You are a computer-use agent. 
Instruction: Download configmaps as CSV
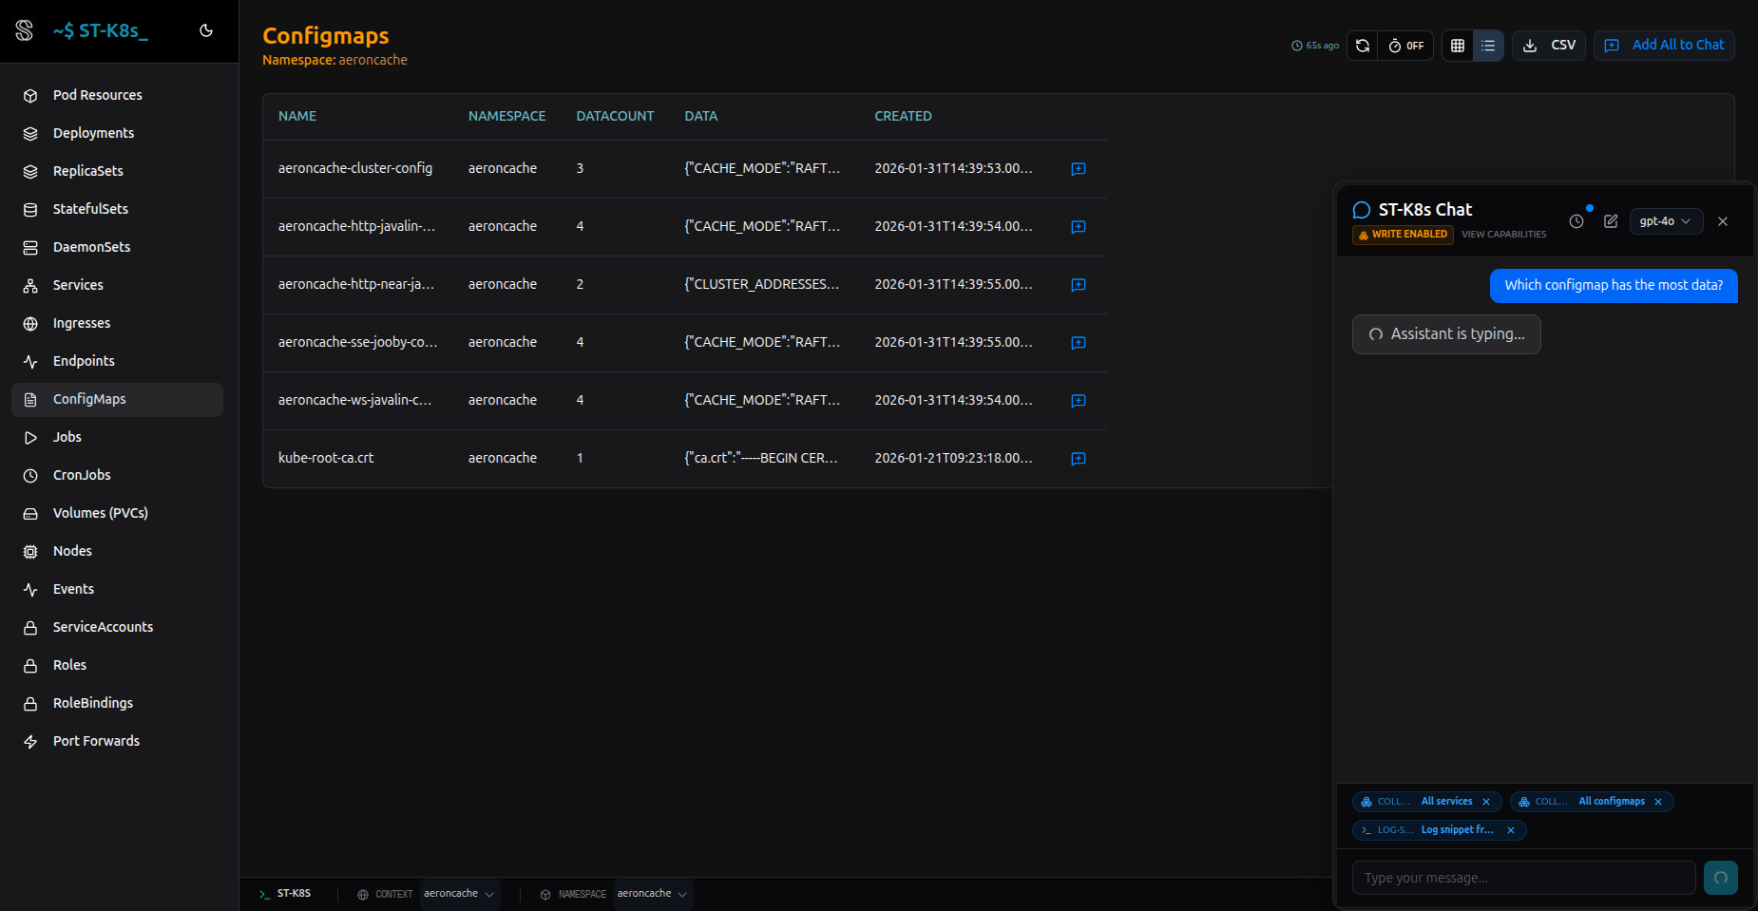point(1549,46)
